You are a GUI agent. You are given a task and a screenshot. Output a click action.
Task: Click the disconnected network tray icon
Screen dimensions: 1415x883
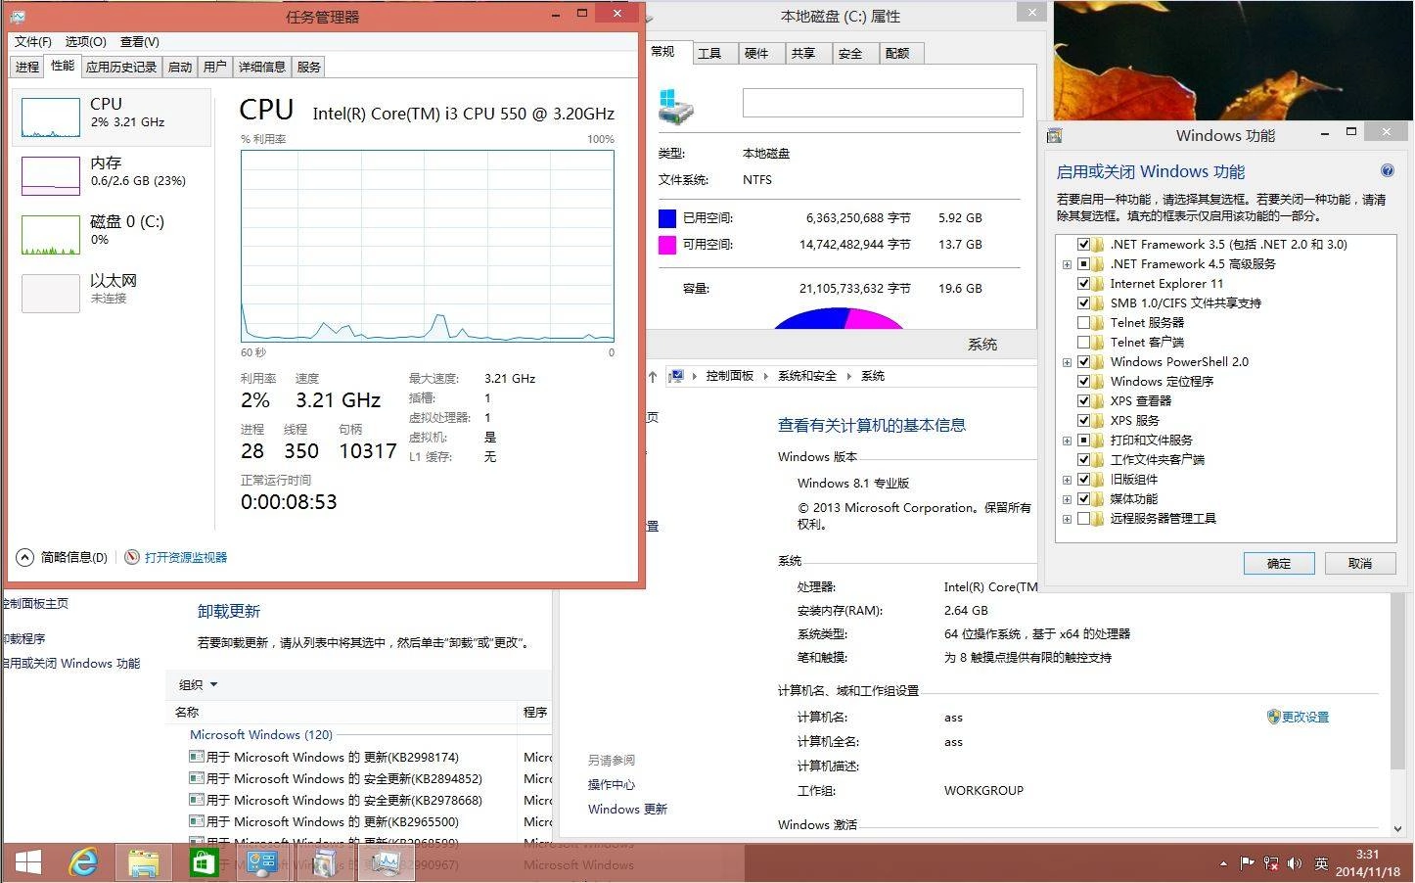point(1271,863)
